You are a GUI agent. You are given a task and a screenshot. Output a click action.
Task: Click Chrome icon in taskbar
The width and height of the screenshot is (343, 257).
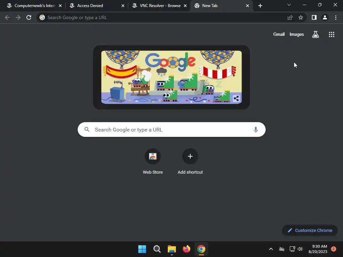point(201,249)
